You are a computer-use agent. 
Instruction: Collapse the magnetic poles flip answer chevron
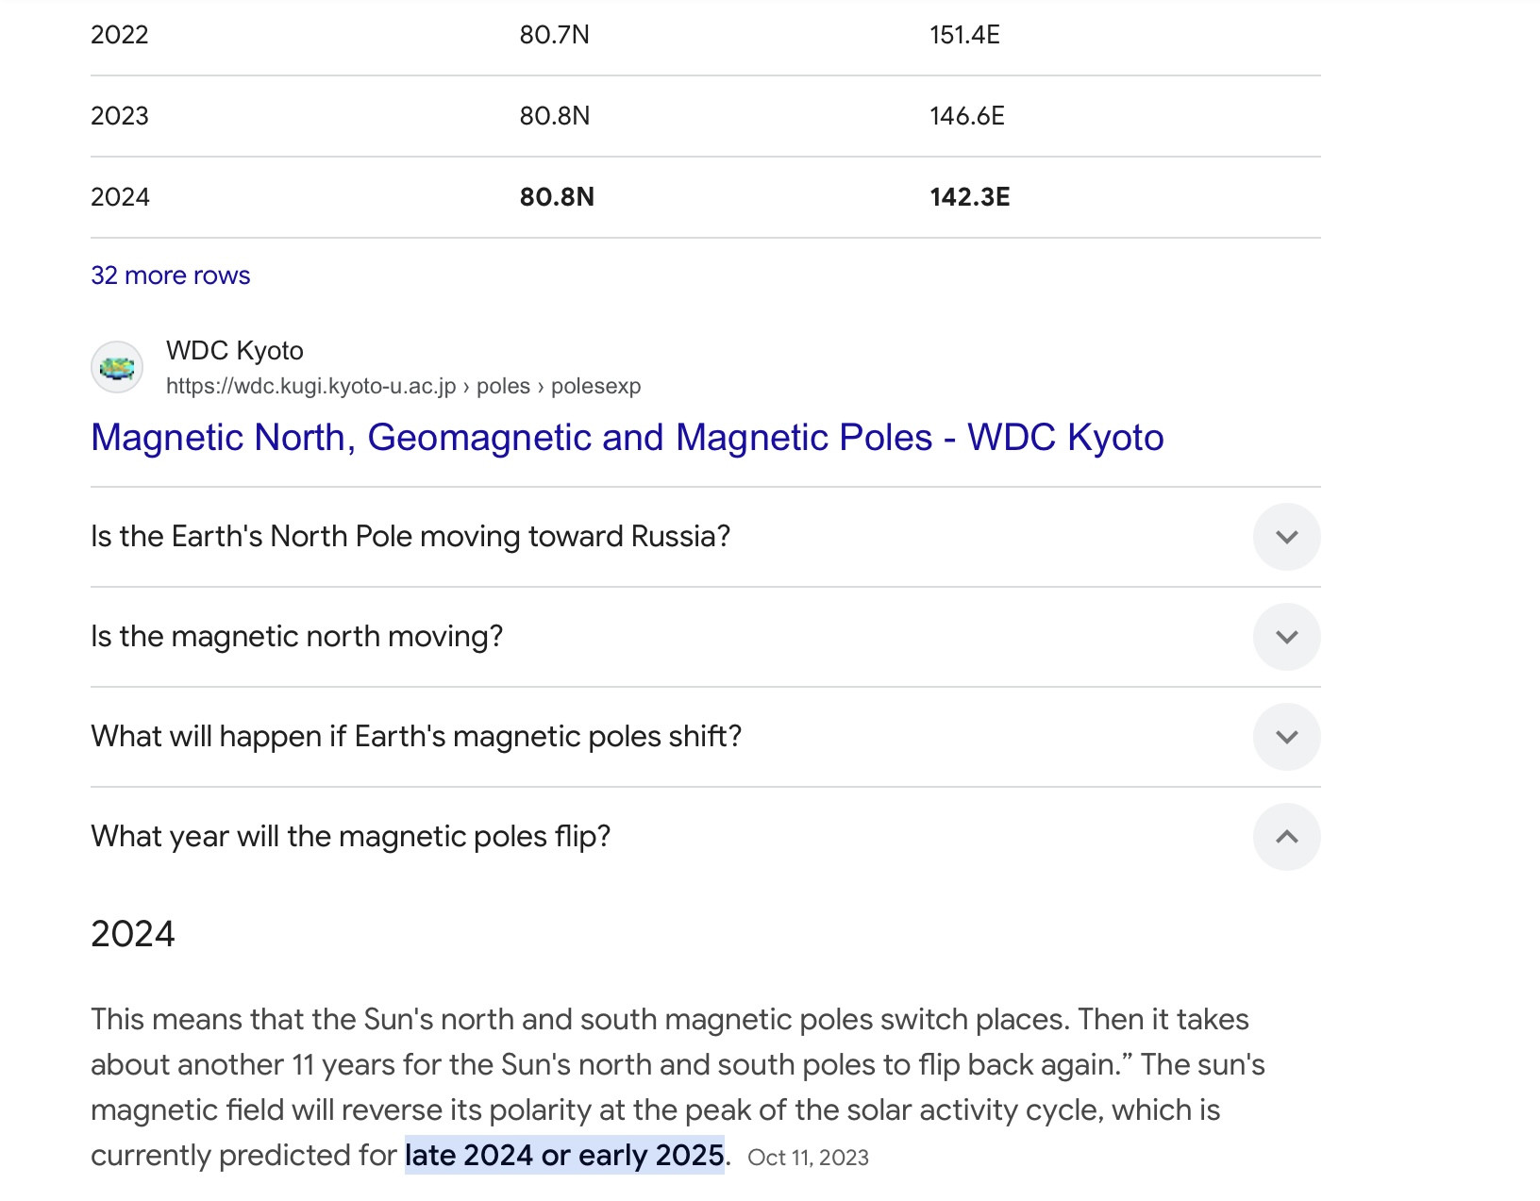pyautogui.click(x=1286, y=837)
